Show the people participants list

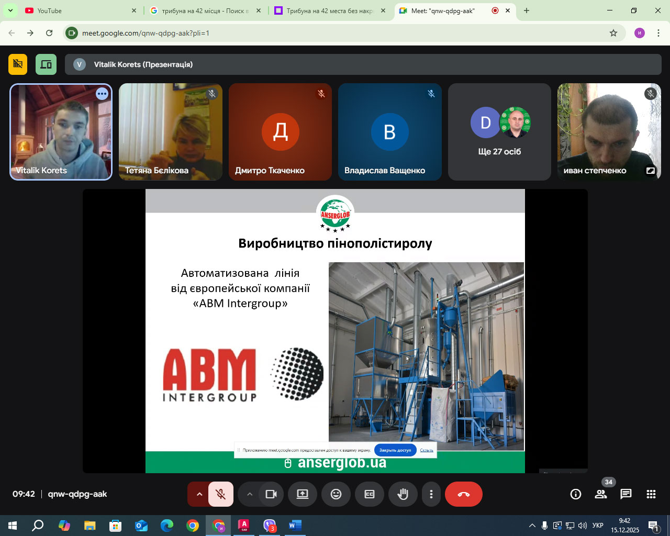tap(601, 494)
